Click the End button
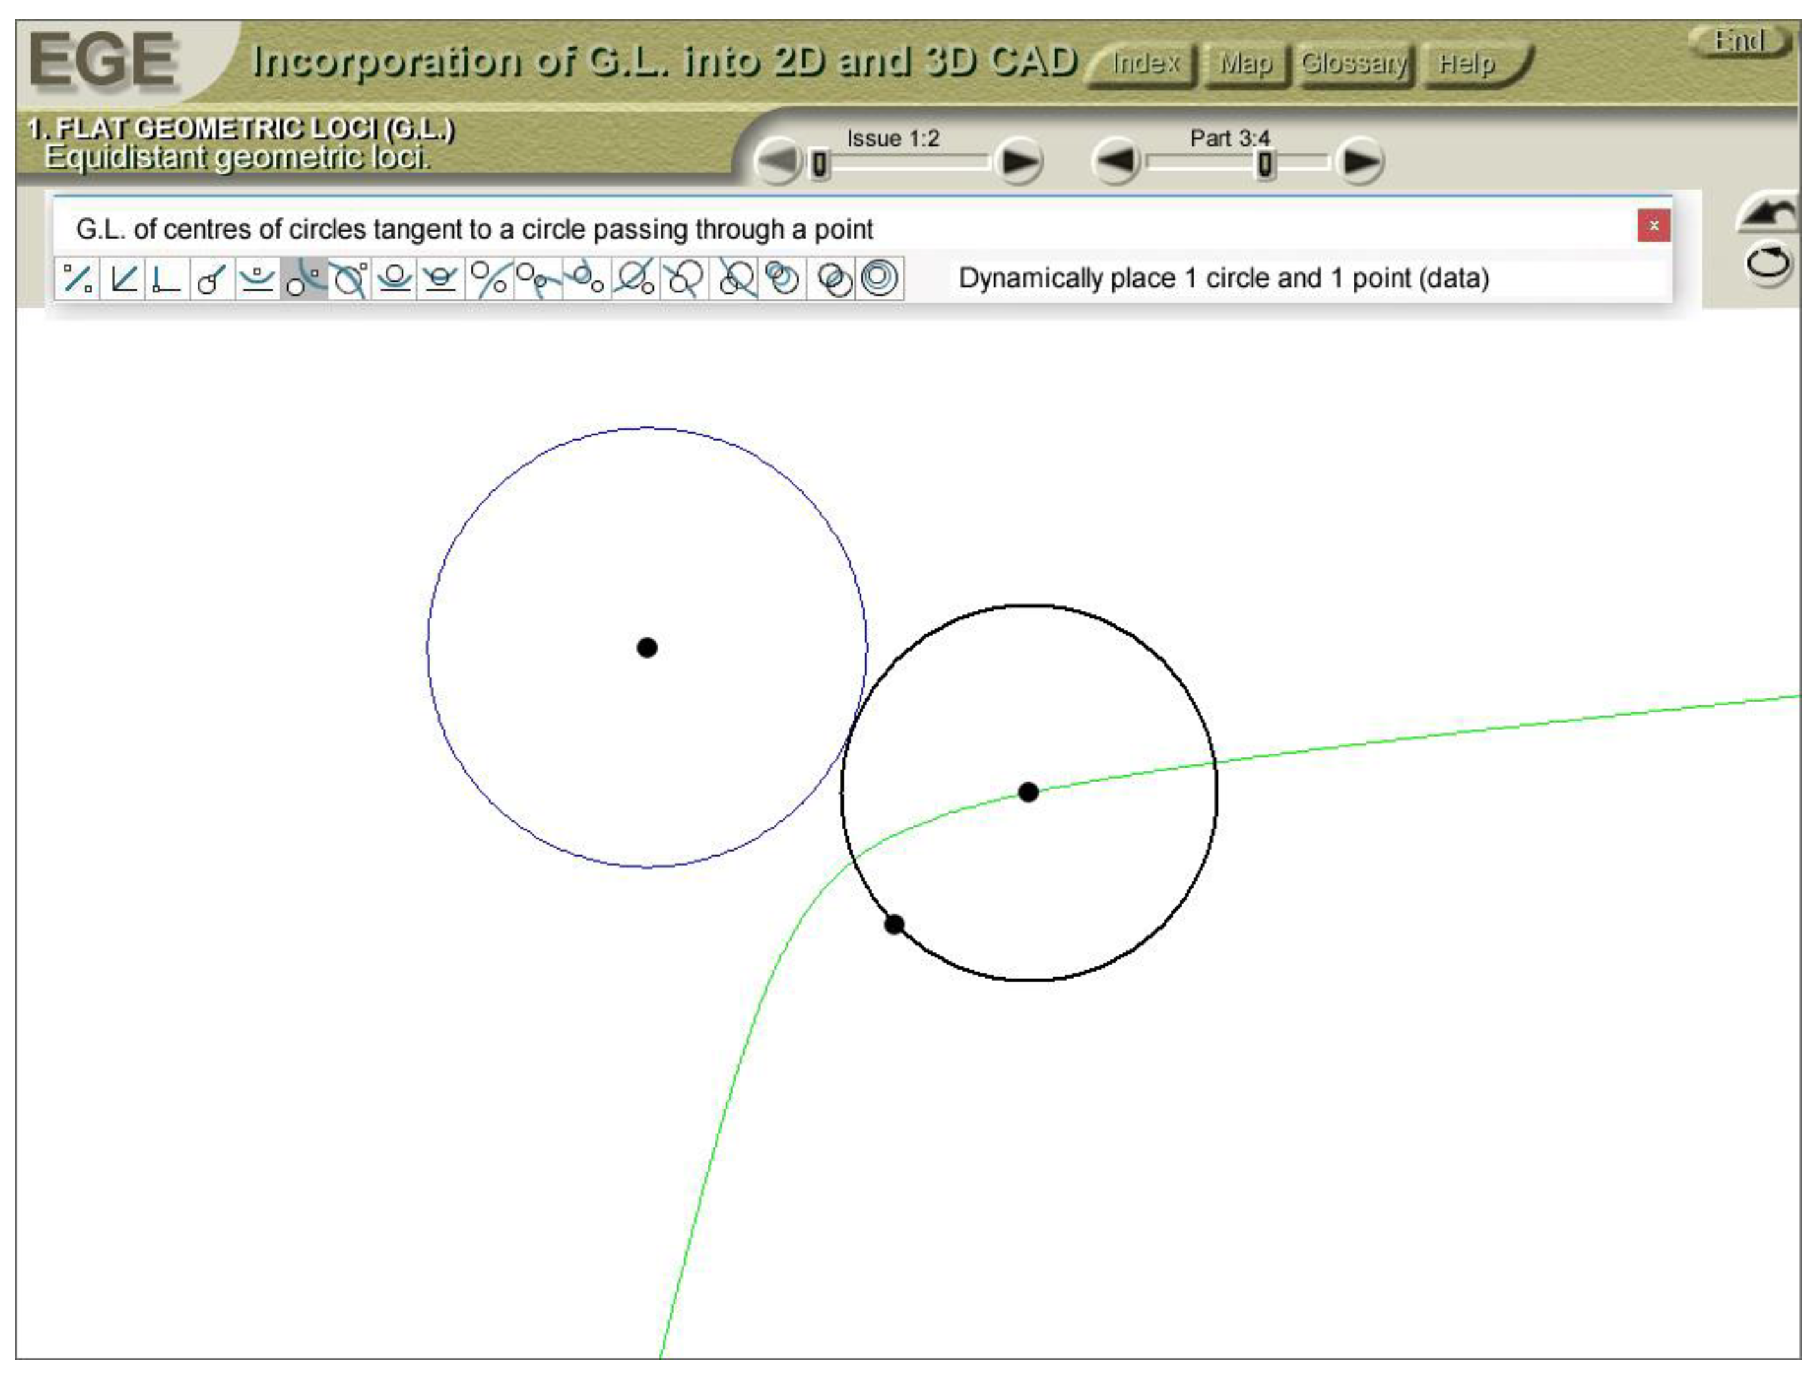The image size is (1816, 1382). [x=1740, y=40]
